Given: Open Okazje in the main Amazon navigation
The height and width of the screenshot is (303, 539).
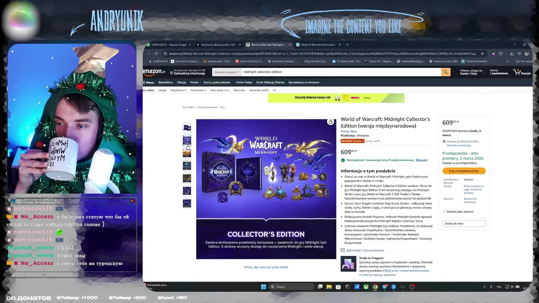Looking at the screenshot, I should (181, 82).
